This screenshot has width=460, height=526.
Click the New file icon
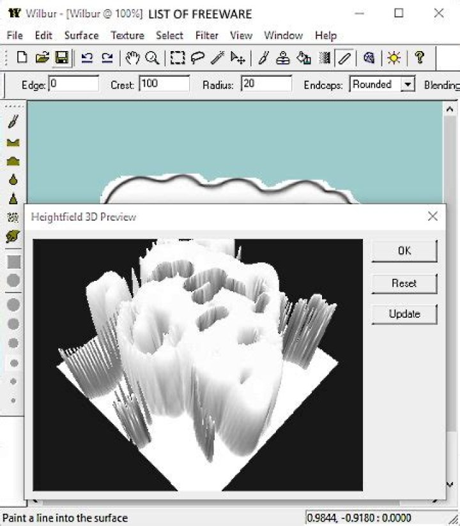pos(22,58)
